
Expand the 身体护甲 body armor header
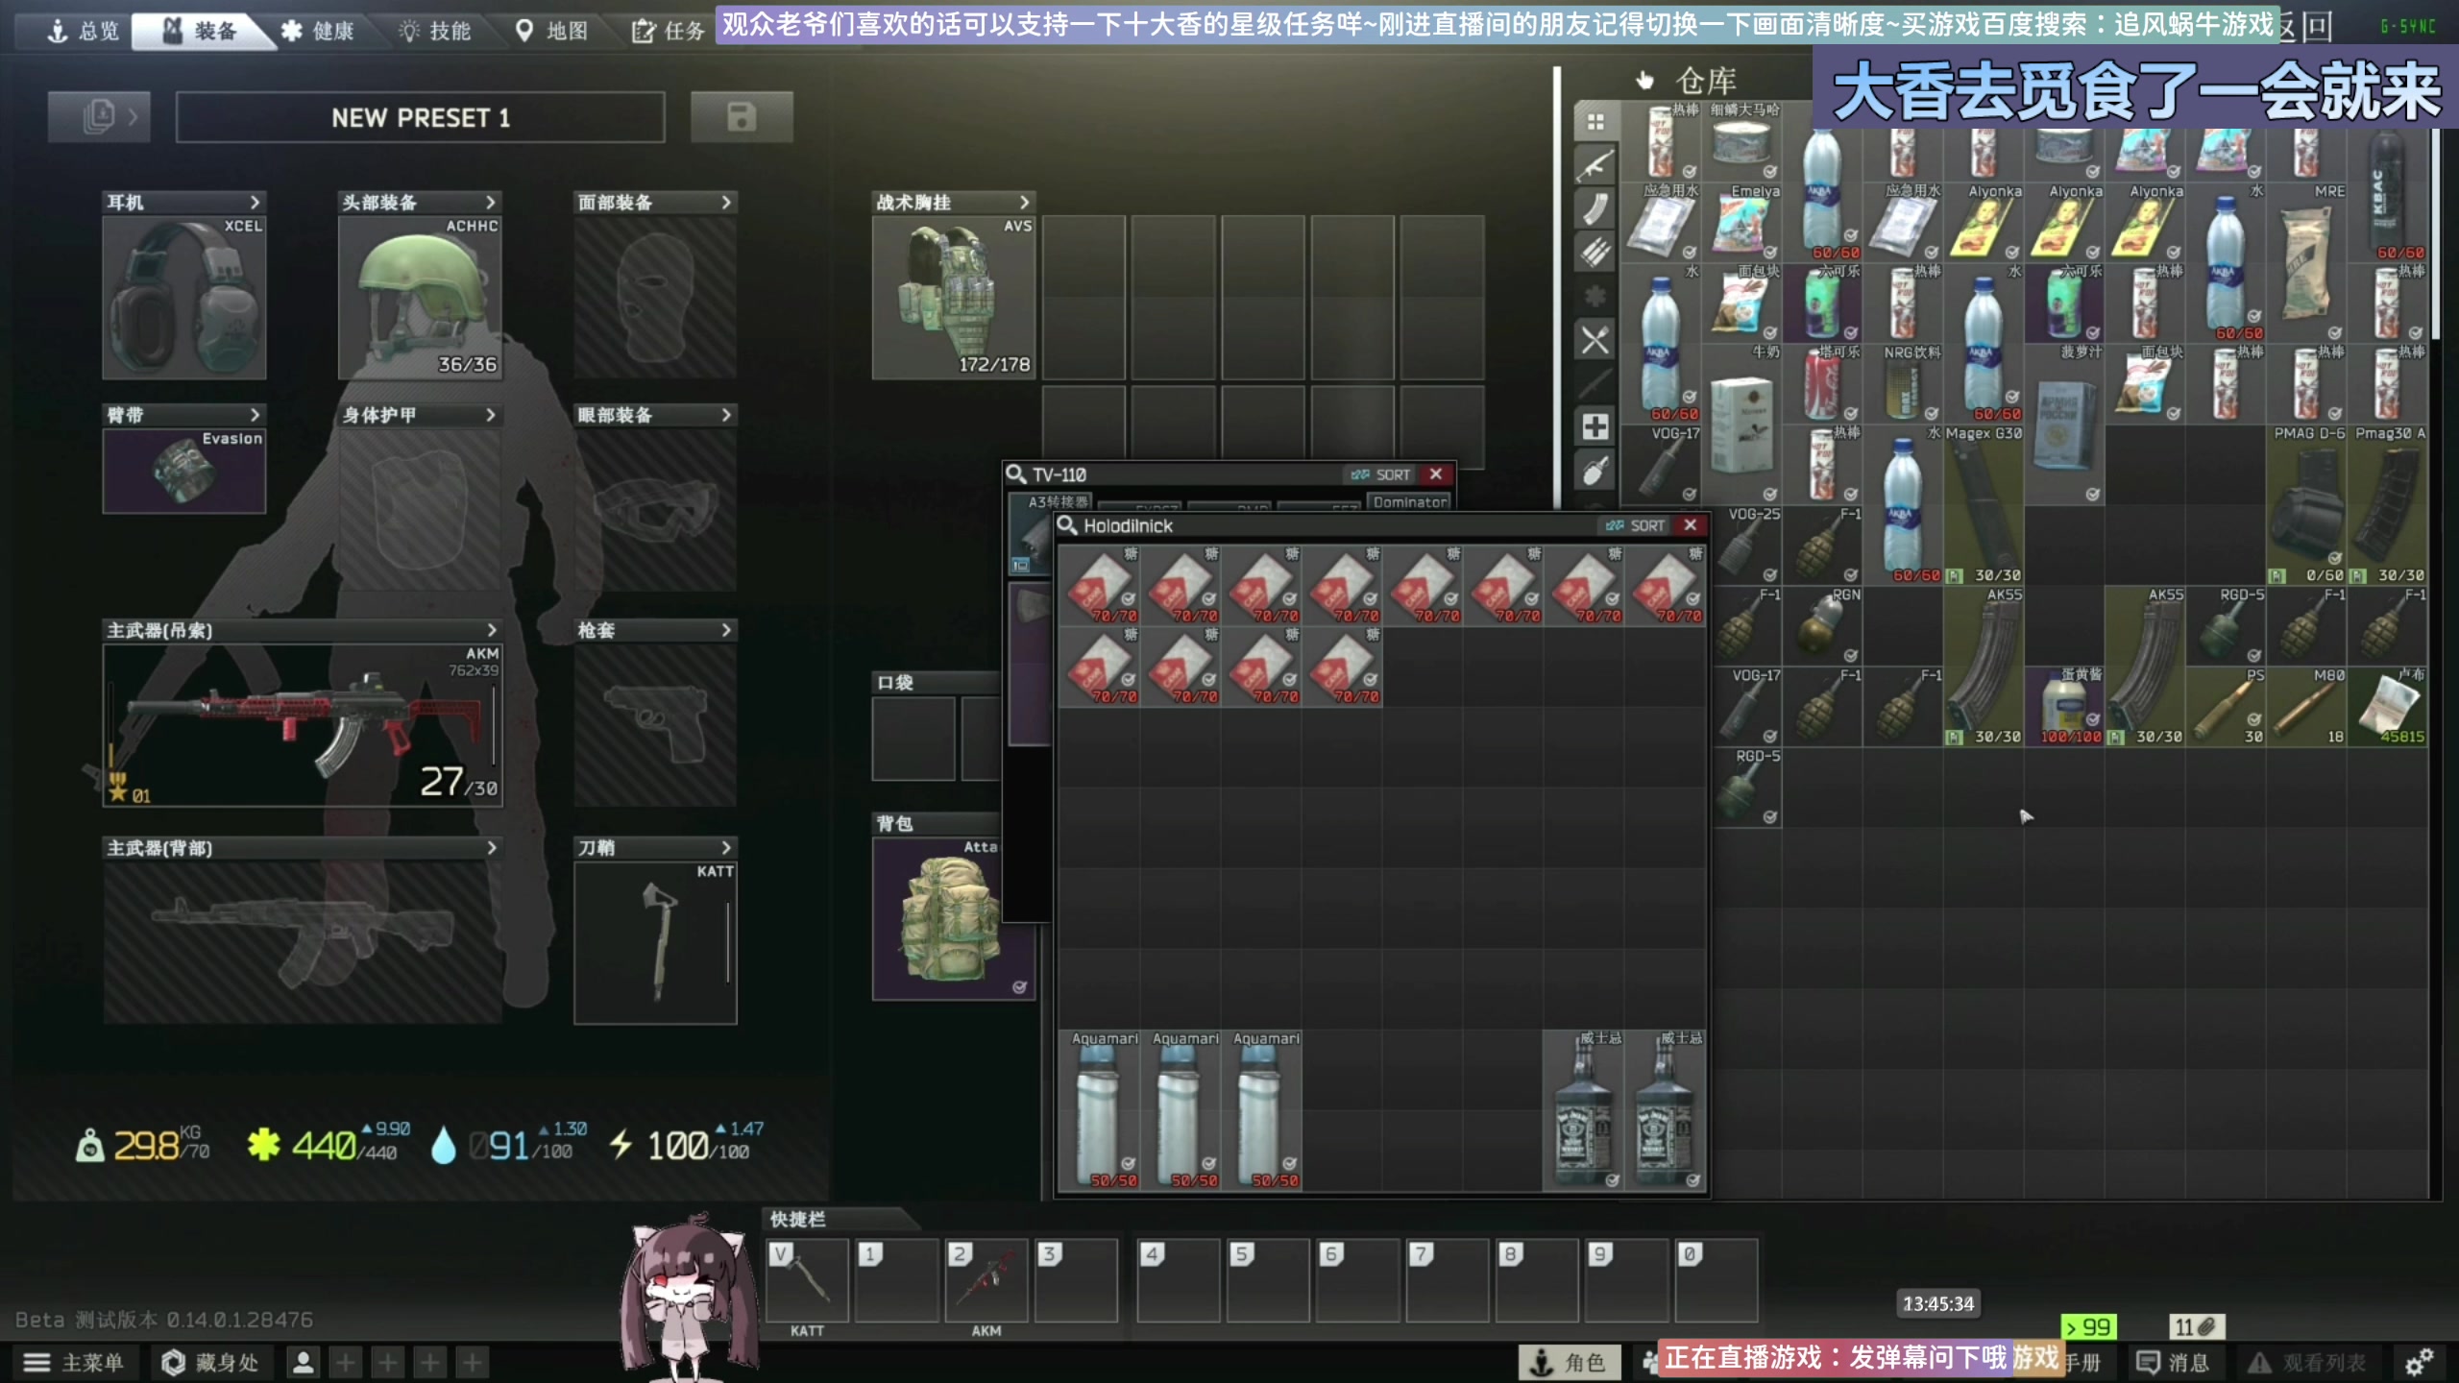click(420, 415)
